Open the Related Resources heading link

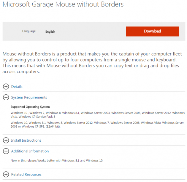pyautogui.click(x=26, y=175)
